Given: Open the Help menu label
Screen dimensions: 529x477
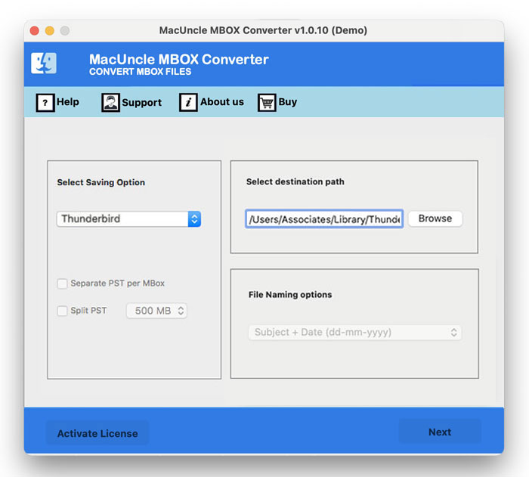Looking at the screenshot, I should (68, 102).
